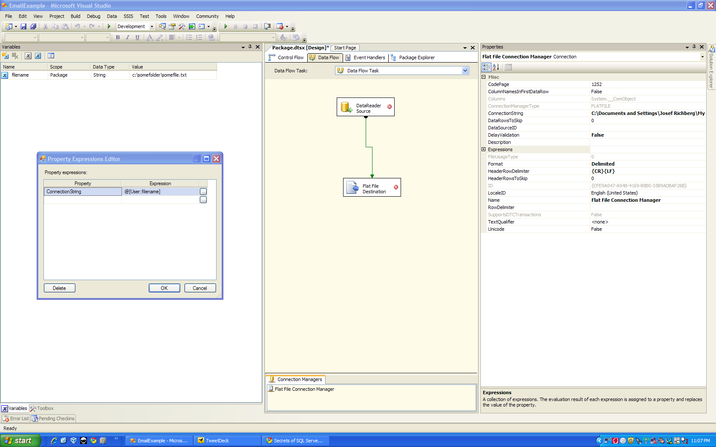The width and height of the screenshot is (716, 447).
Task: Open the designer tab list dropdown arrow
Action: (x=465, y=48)
